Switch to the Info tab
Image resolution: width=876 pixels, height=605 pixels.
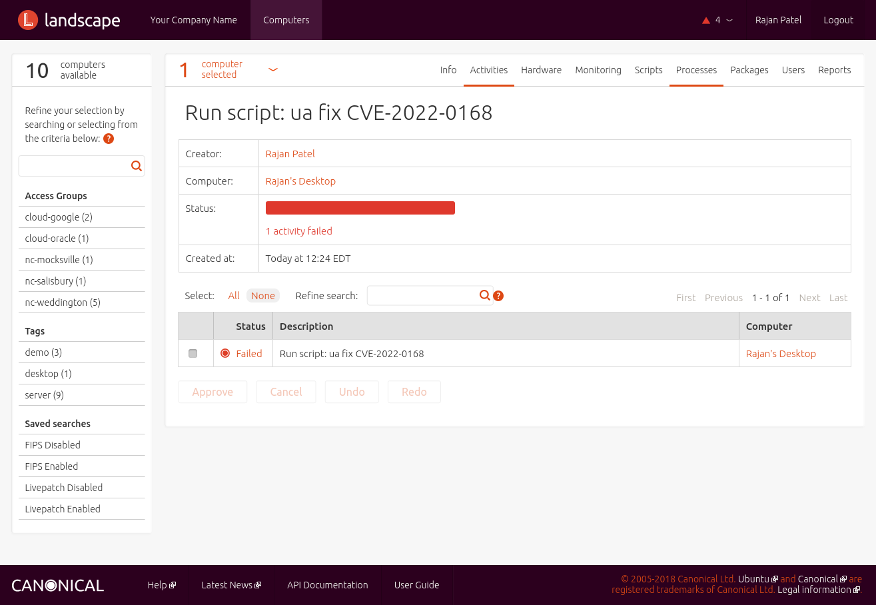448,70
